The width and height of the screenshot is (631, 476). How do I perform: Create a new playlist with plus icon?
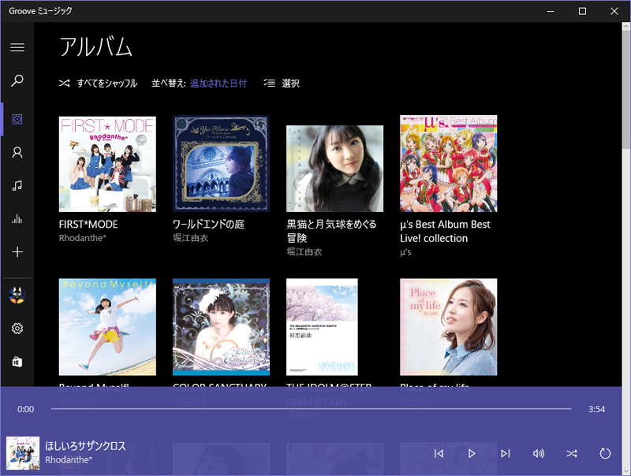click(x=17, y=252)
